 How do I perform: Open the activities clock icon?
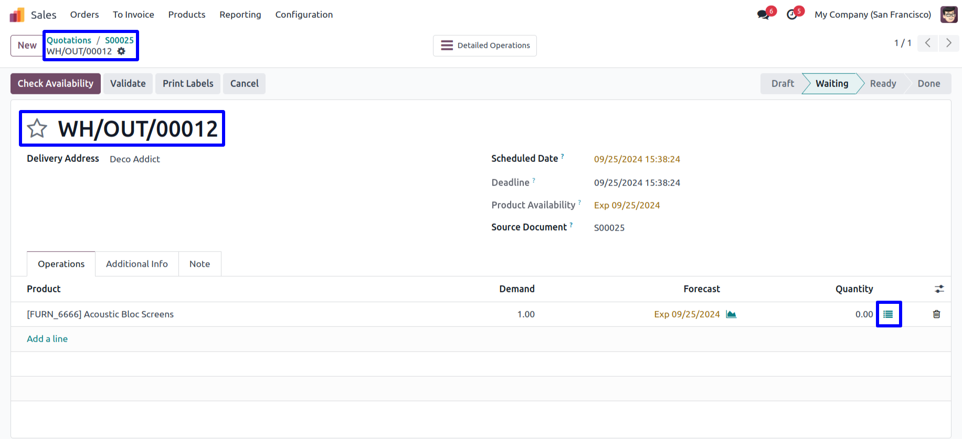[792, 15]
